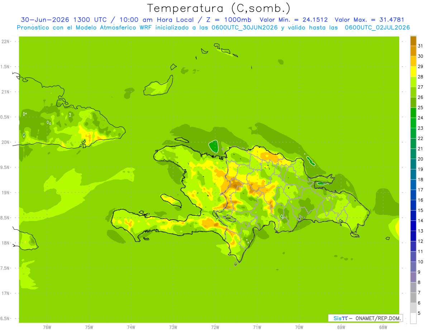Select the legend value '8'
The image size is (430, 332).
419,282
